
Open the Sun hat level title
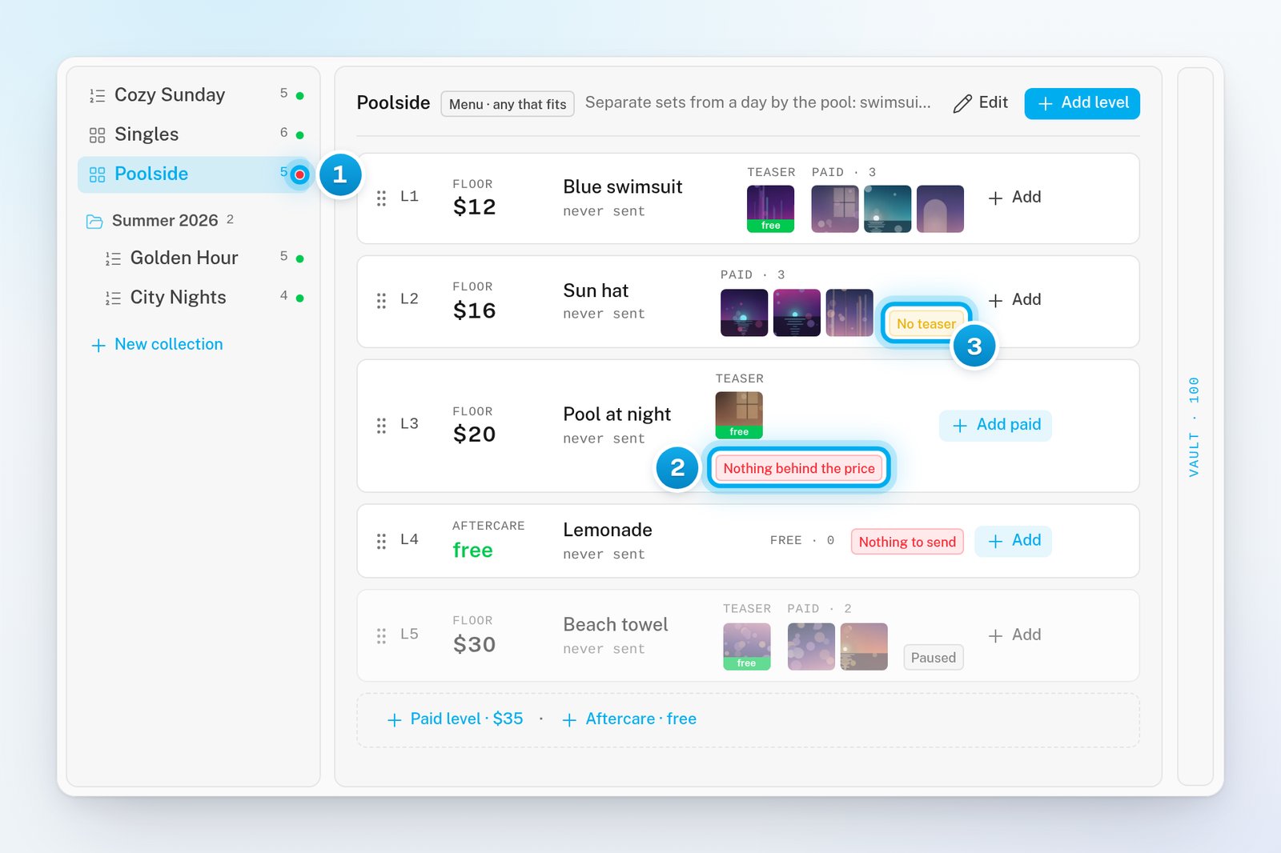pos(596,290)
